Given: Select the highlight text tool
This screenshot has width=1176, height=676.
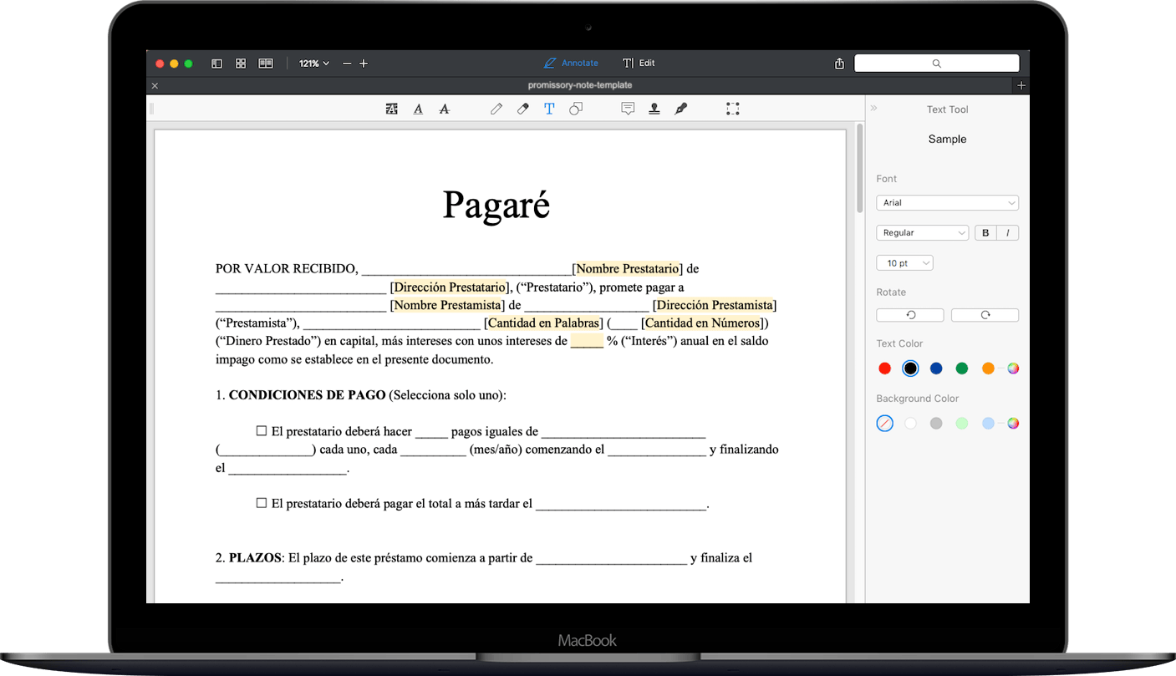Looking at the screenshot, I should (391, 109).
